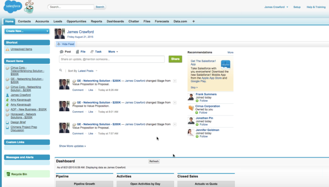Open the Pipeline Growth dashboard component
The image size is (329, 187).
tap(84, 184)
